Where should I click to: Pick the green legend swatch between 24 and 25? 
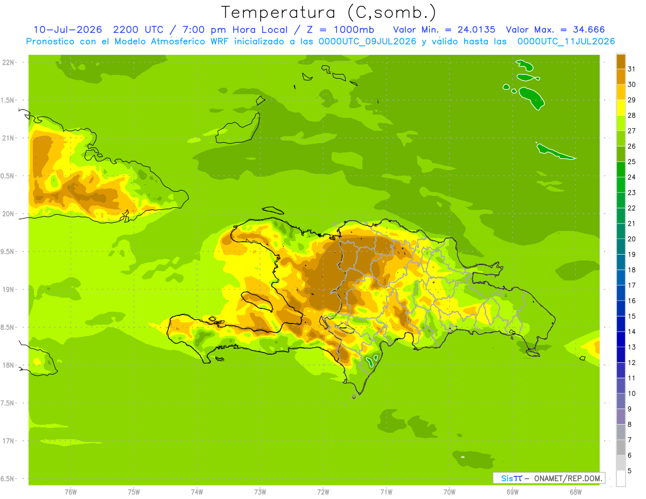[621, 170]
